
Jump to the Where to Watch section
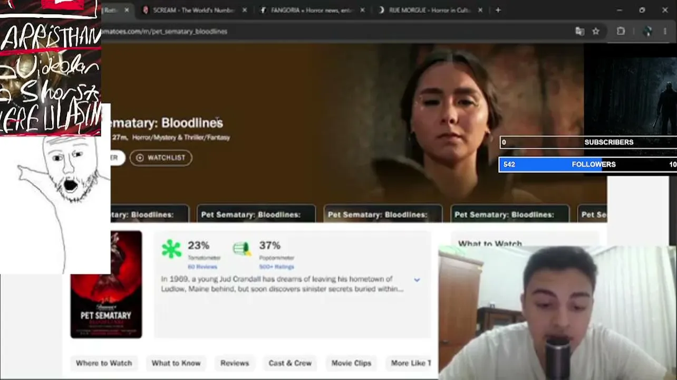104,363
